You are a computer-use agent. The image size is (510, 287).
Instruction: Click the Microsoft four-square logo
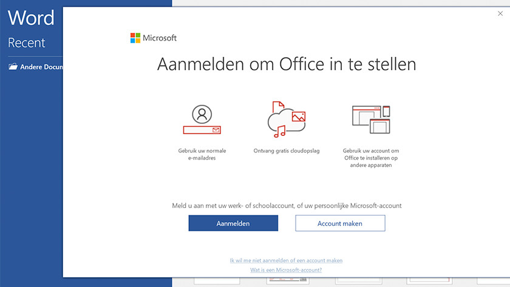135,38
